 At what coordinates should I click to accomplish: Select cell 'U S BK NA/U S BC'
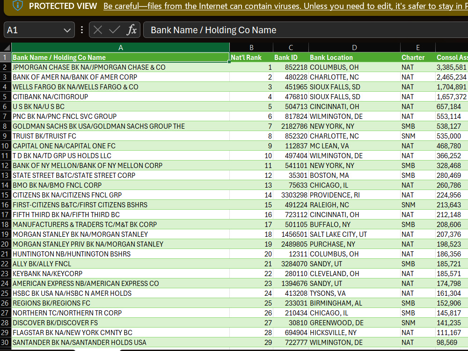point(121,107)
